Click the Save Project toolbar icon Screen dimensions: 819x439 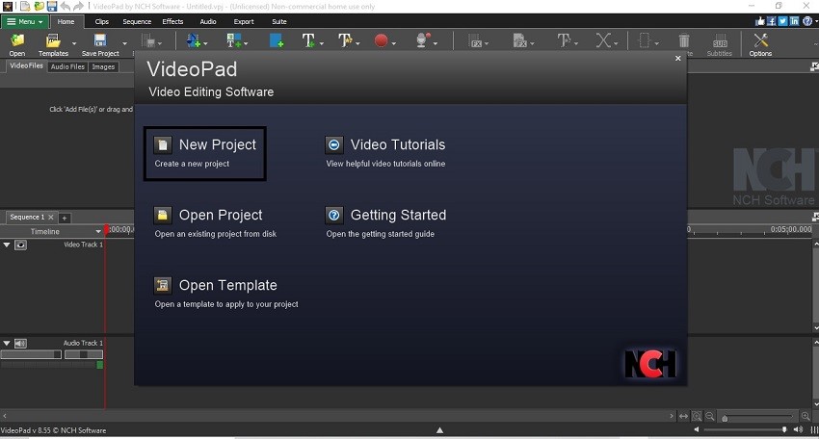pyautogui.click(x=100, y=42)
